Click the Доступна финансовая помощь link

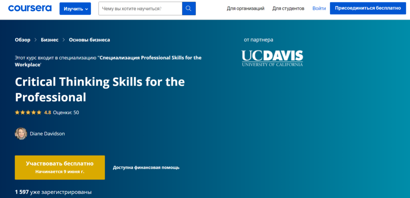146,168
